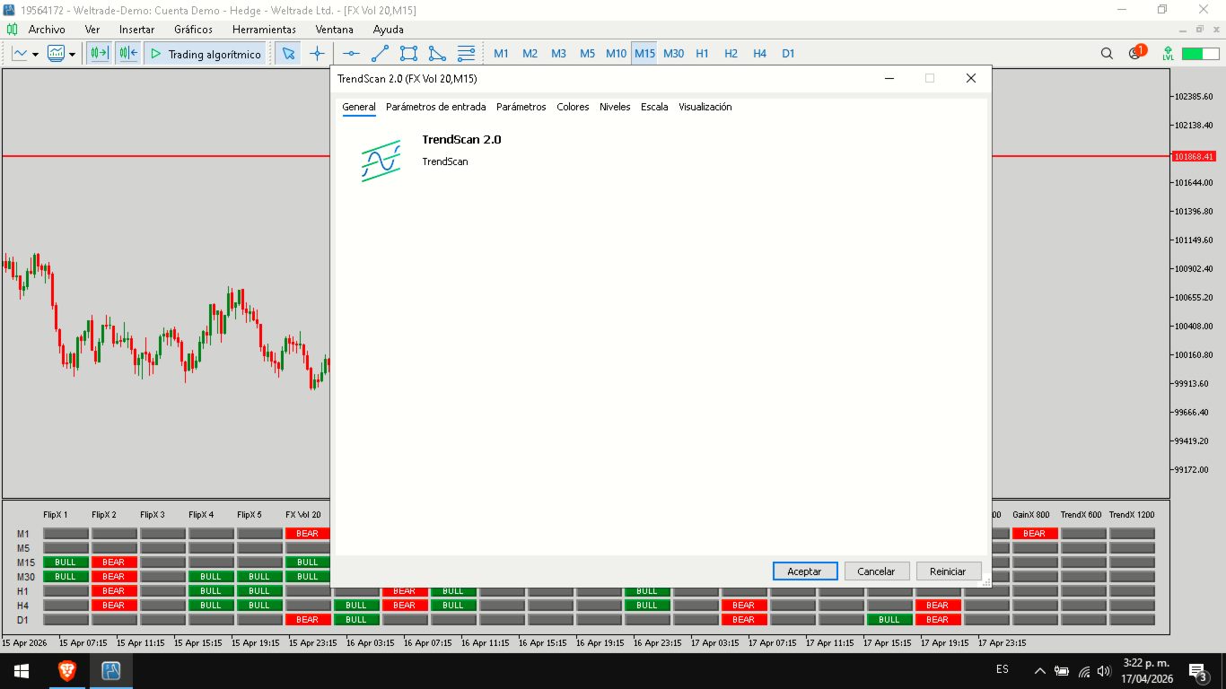The height and width of the screenshot is (689, 1226).
Task: Open the search magnifier in toolbar
Action: [1107, 54]
